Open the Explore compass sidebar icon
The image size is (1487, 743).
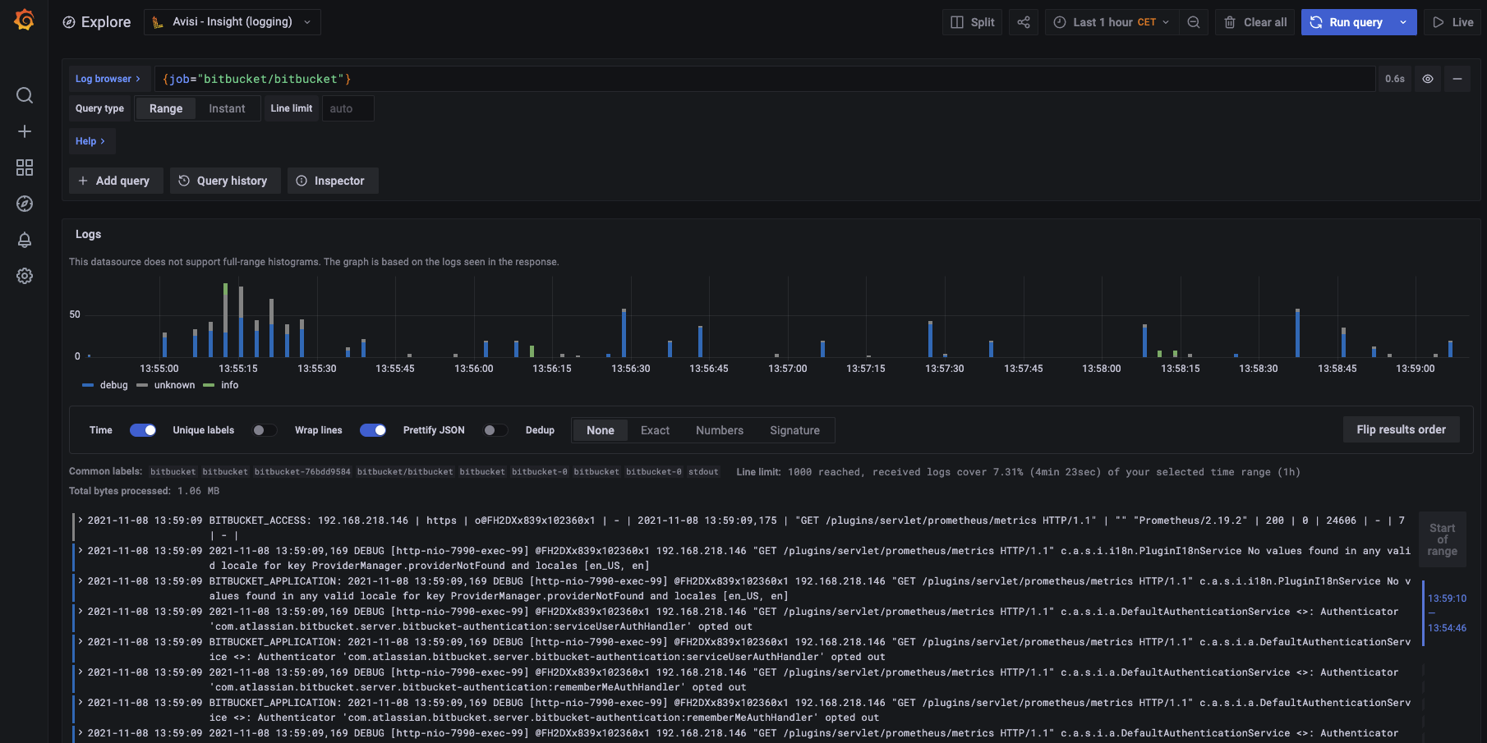(x=25, y=204)
